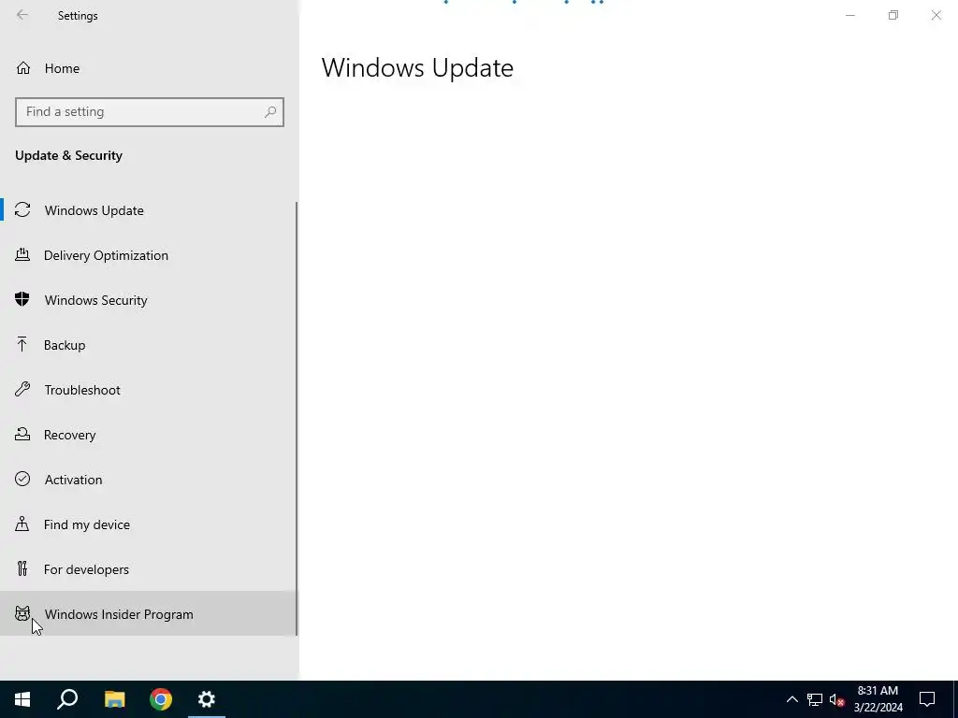Click the Troubleshoot wrench icon
This screenshot has width=958, height=718.
tap(22, 389)
